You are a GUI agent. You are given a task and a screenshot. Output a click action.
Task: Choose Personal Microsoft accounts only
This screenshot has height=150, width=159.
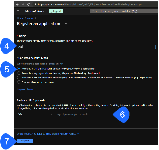(x=19, y=82)
